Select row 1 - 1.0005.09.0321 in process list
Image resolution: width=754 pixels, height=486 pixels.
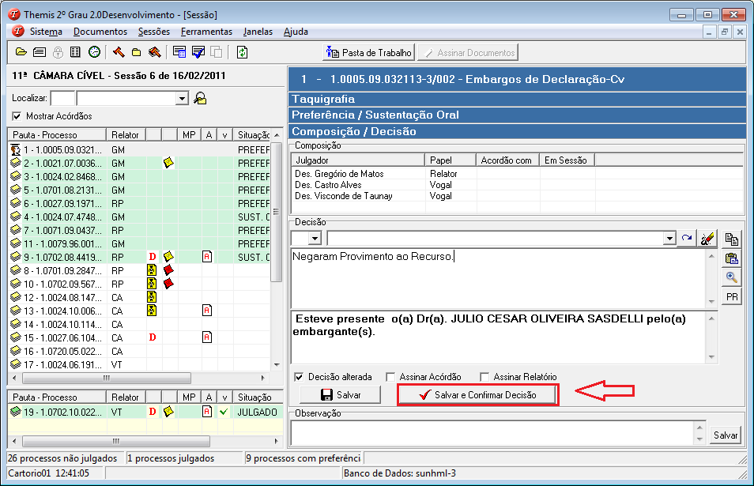139,149
